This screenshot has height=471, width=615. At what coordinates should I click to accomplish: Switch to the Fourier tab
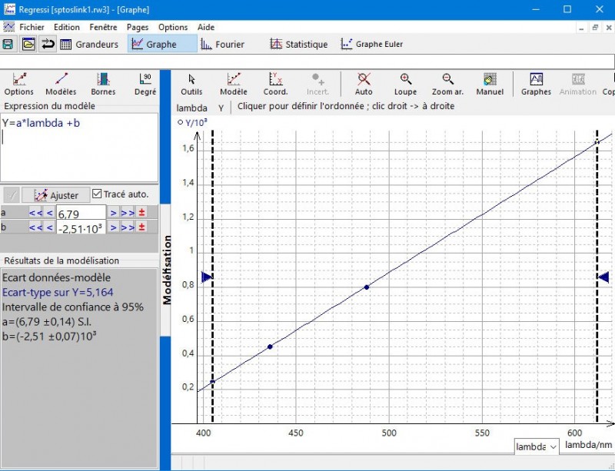(223, 45)
